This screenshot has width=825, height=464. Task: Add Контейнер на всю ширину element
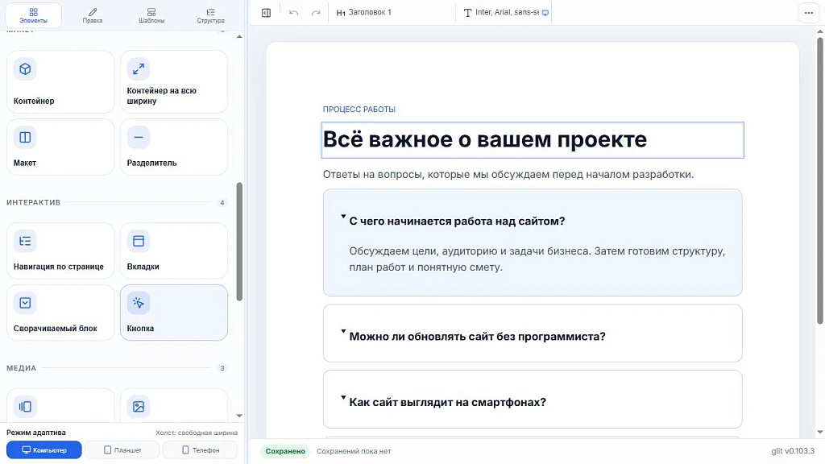[x=174, y=81]
